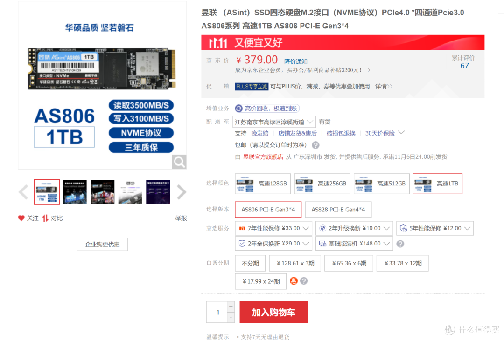The image size is (504, 340).
Task: Click the main AS806 1TB product image
Action: click(x=102, y=85)
